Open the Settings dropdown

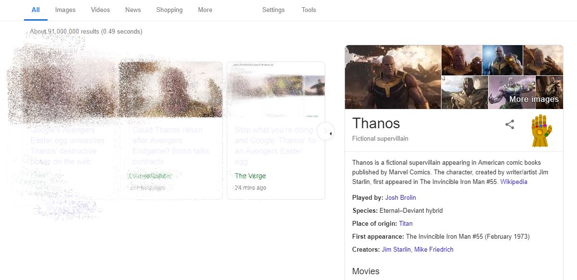(273, 10)
